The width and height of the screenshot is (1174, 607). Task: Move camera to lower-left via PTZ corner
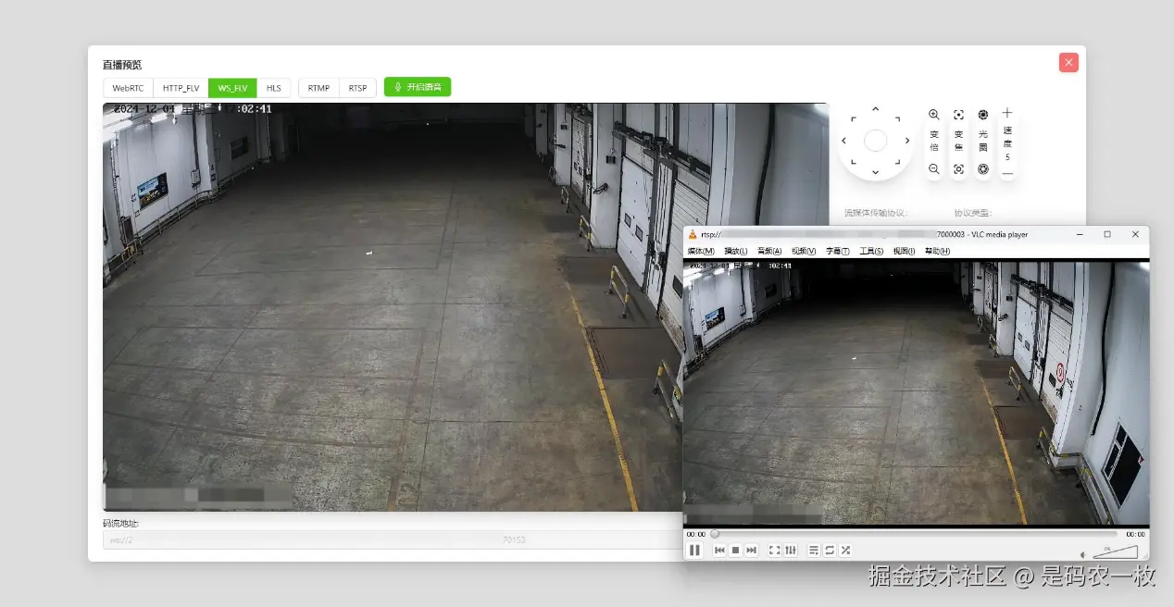pos(853,163)
